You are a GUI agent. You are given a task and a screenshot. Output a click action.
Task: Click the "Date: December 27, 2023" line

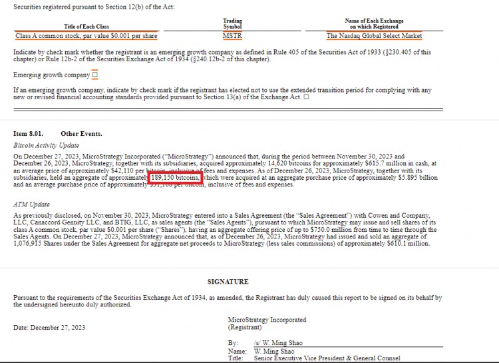[49, 328]
